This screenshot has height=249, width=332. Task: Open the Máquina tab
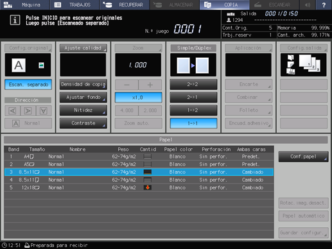[25, 4]
